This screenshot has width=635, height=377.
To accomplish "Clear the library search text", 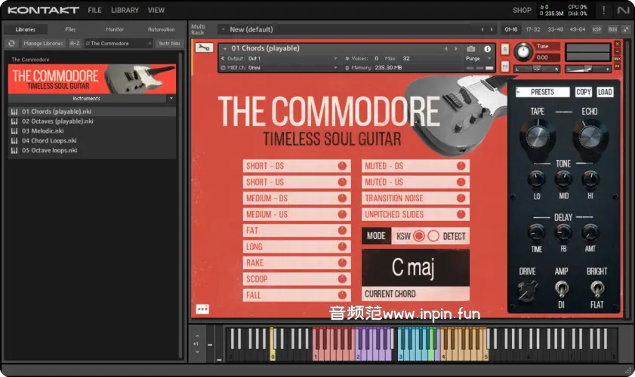I will [x=150, y=43].
